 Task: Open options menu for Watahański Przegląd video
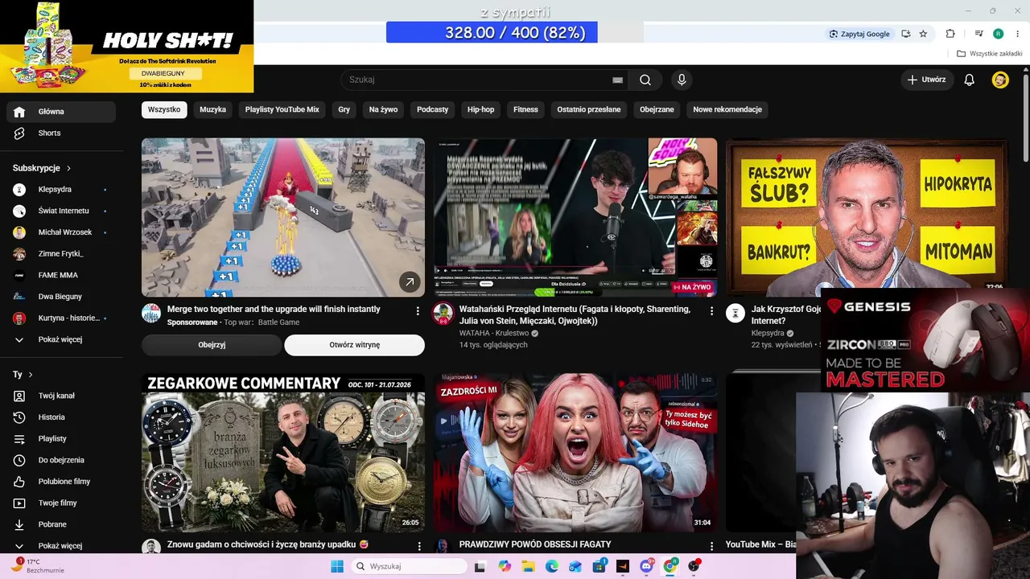click(711, 310)
